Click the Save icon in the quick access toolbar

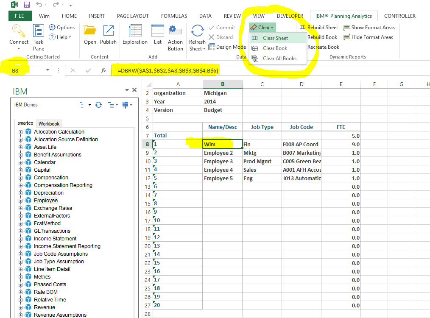pos(27,5)
